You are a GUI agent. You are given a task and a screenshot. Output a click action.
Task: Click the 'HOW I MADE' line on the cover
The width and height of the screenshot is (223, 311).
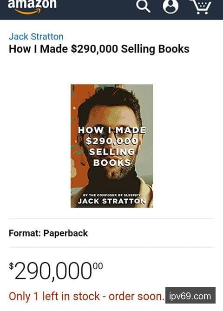click(112, 130)
